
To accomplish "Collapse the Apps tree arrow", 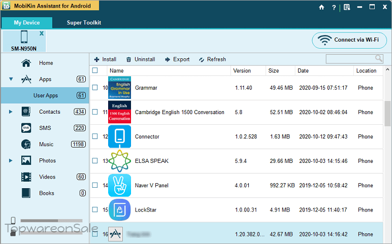I will (11, 79).
